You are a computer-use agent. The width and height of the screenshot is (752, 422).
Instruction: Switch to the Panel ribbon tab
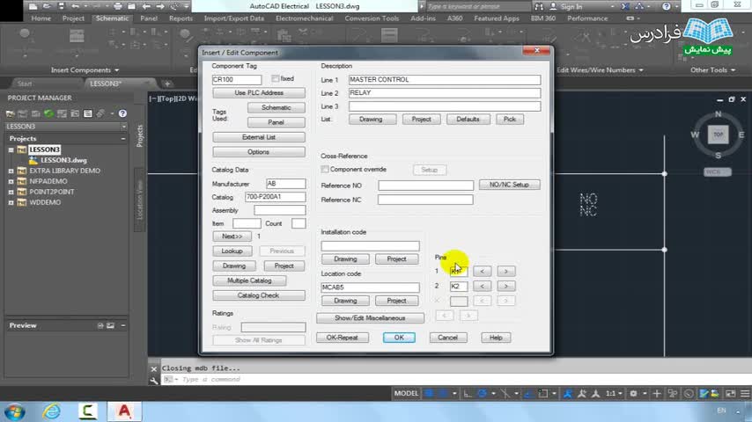149,18
